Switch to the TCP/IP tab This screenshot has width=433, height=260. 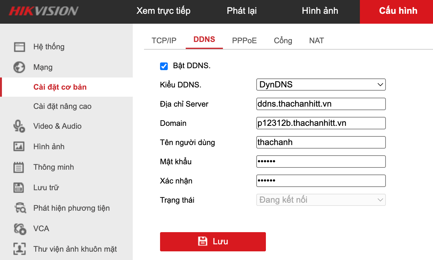click(x=164, y=41)
